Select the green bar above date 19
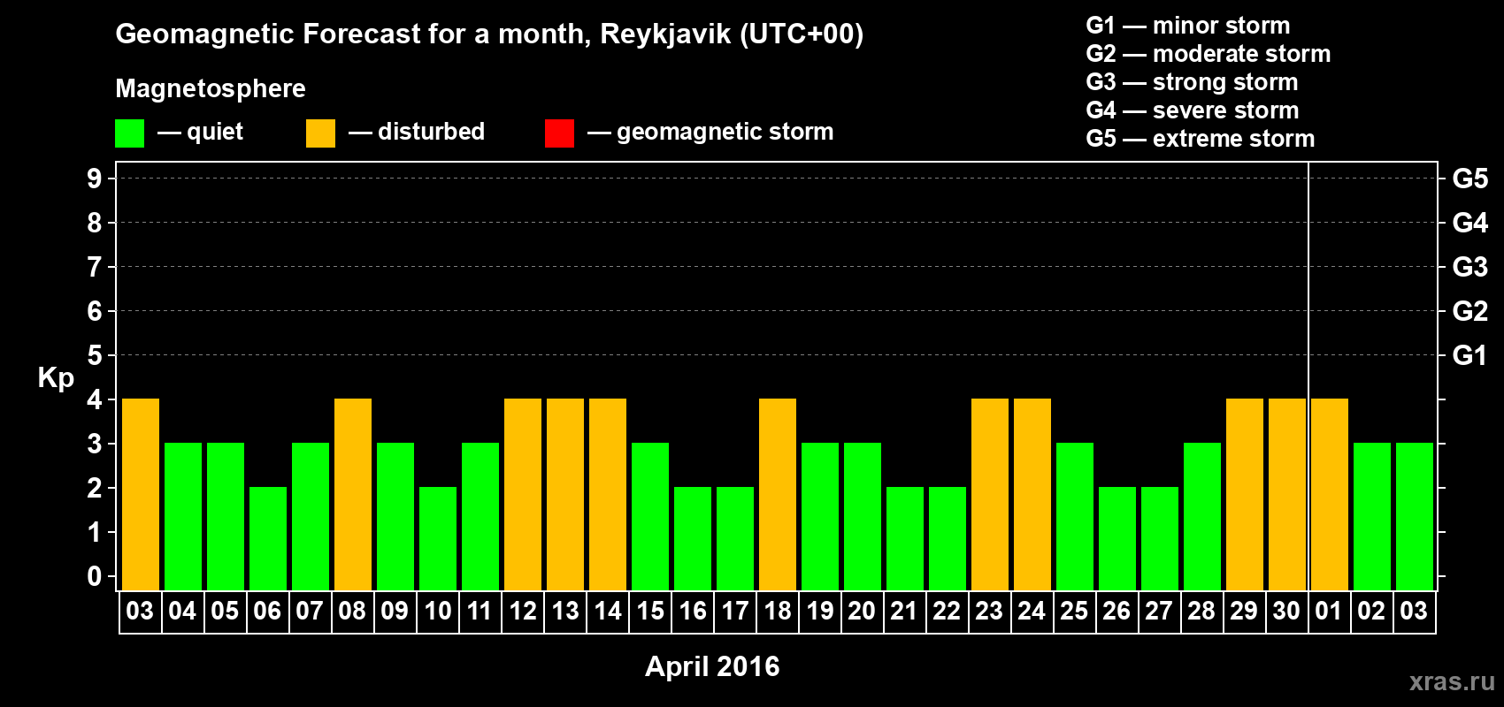1504x707 pixels. point(820,517)
